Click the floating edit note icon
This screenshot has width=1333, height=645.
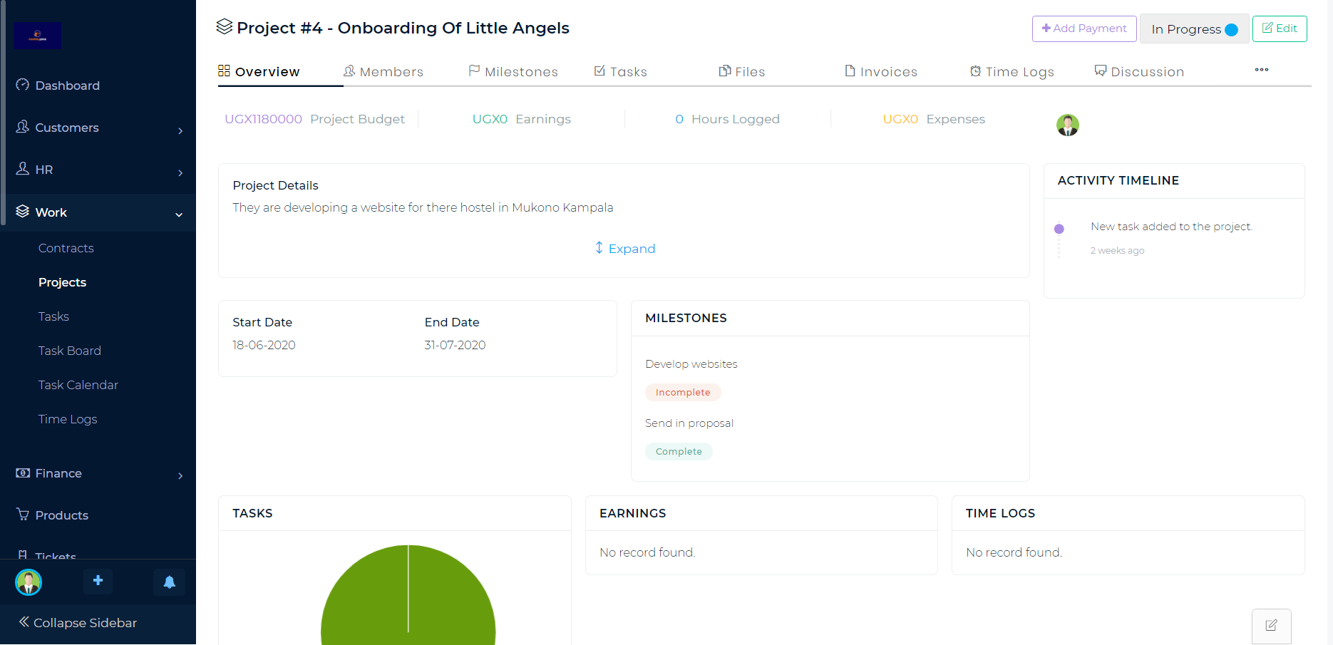tap(1271, 626)
